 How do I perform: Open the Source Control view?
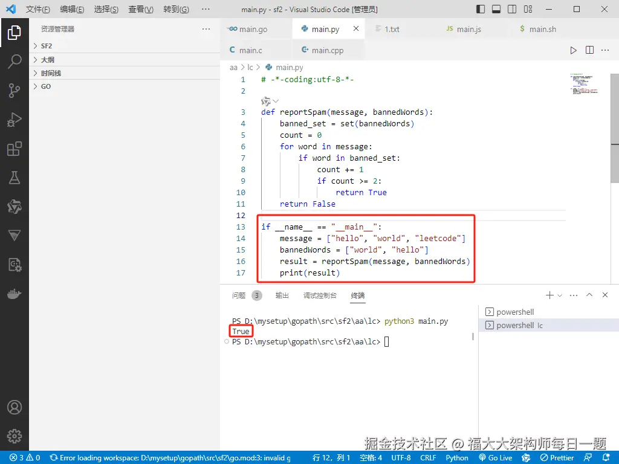pos(15,91)
